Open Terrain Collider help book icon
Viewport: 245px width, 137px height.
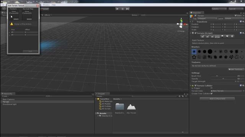pos(241,86)
